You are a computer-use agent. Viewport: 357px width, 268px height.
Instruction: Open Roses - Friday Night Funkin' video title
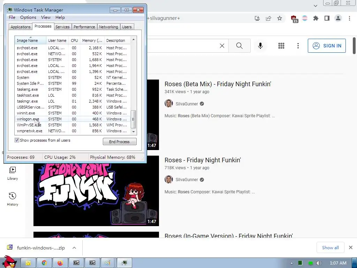[x=203, y=160]
